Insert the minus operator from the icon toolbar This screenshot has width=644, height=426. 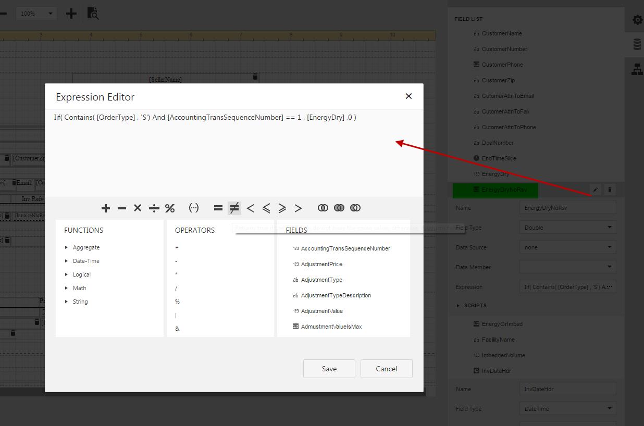122,208
